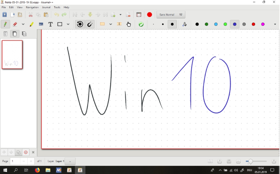
Task: Select the Eraser tool
Action: [x=15, y=24]
